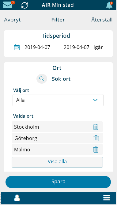
Task: Save the filter with Spara button
Action: click(x=58, y=182)
